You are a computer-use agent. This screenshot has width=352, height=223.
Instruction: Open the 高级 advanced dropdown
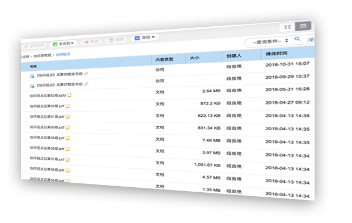(x=145, y=38)
